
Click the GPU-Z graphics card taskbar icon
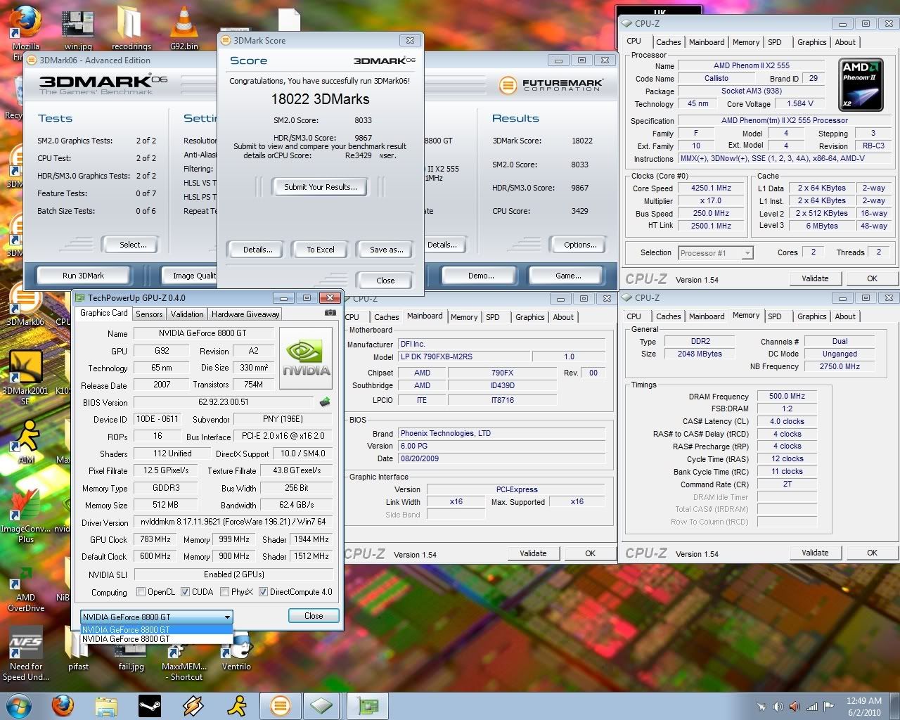click(x=368, y=705)
